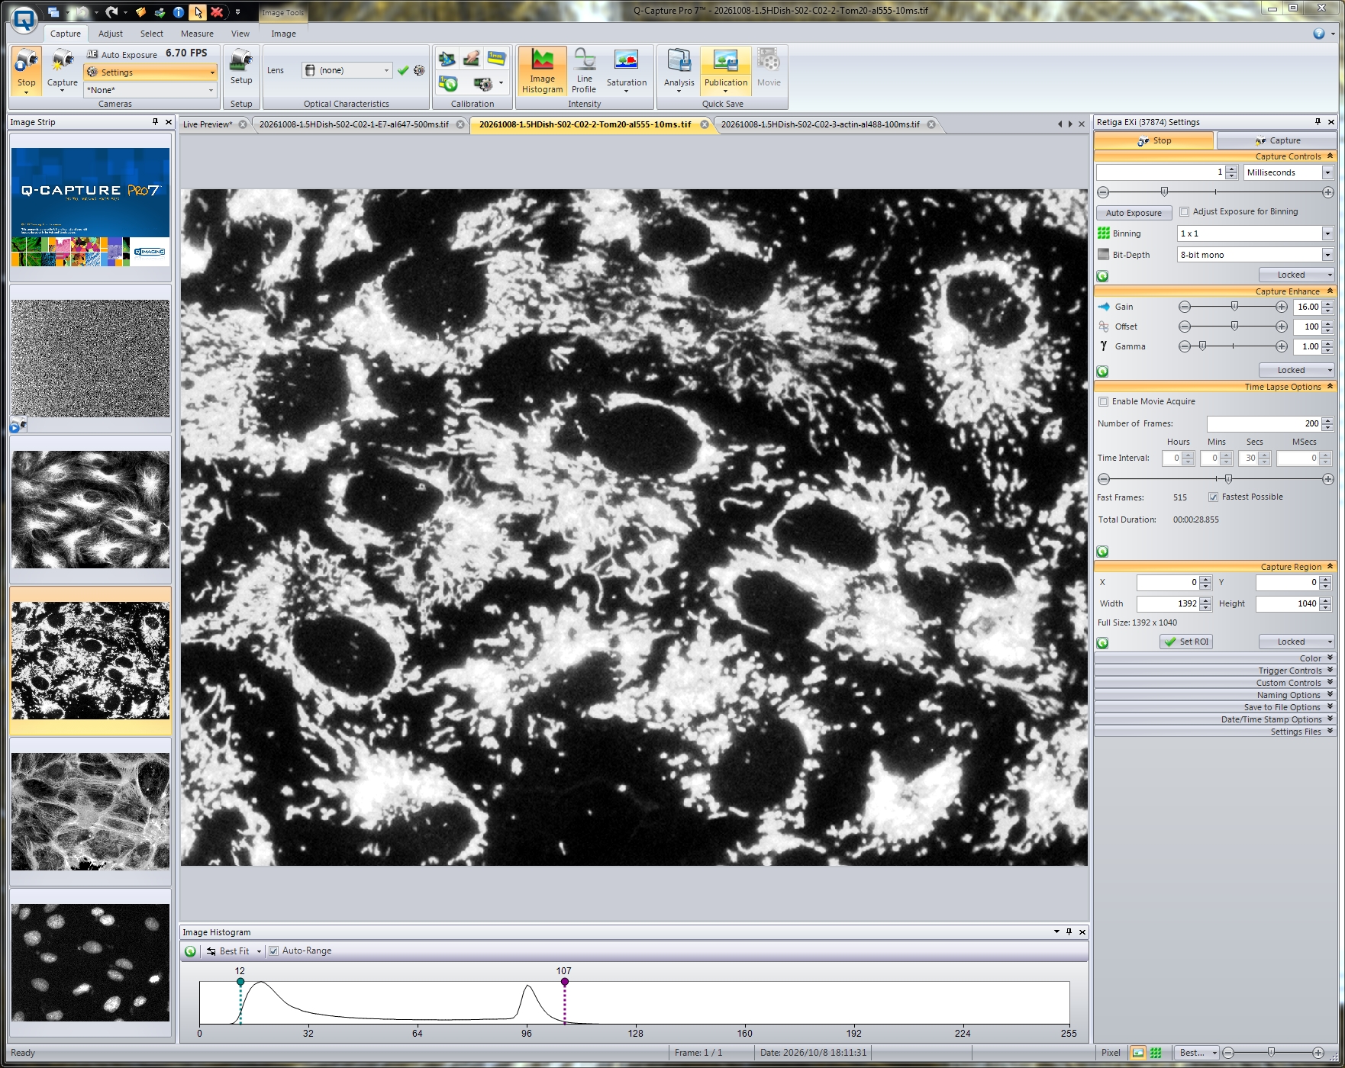
Task: Close the Tom20-al555-10ms.tif tab
Action: [705, 124]
